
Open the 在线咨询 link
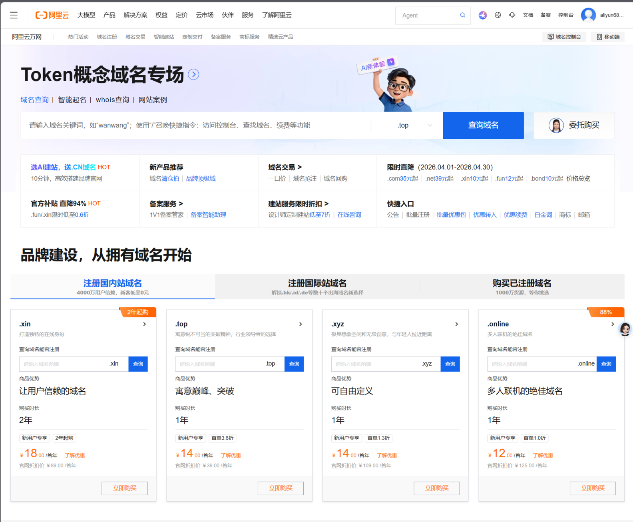349,215
